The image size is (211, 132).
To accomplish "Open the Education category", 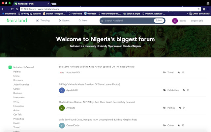I will pyautogui.click(x=18, y=106).
